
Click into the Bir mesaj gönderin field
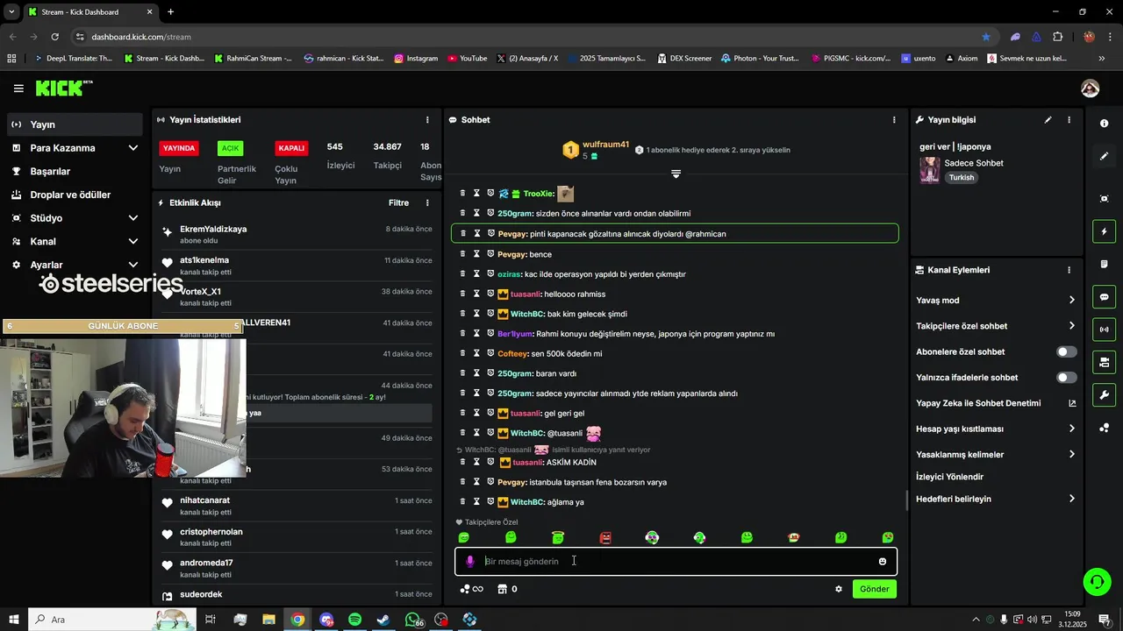click(x=676, y=562)
